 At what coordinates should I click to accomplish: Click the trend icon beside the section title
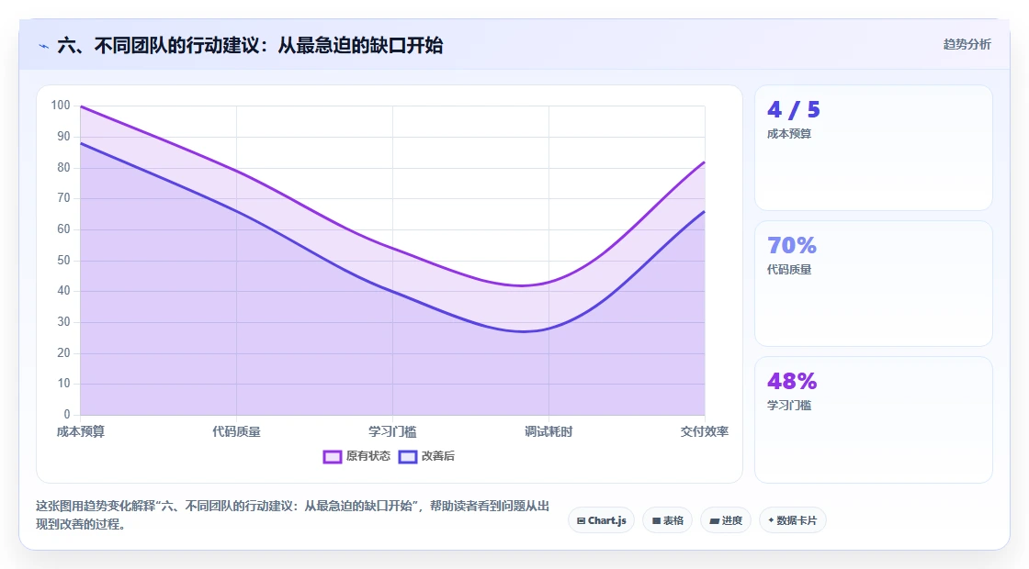tap(44, 46)
